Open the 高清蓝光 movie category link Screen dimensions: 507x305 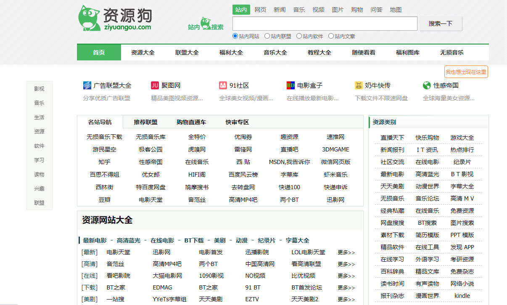click(x=129, y=240)
